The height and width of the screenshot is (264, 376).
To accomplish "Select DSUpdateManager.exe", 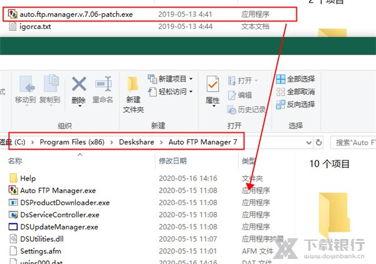I will point(60,227).
